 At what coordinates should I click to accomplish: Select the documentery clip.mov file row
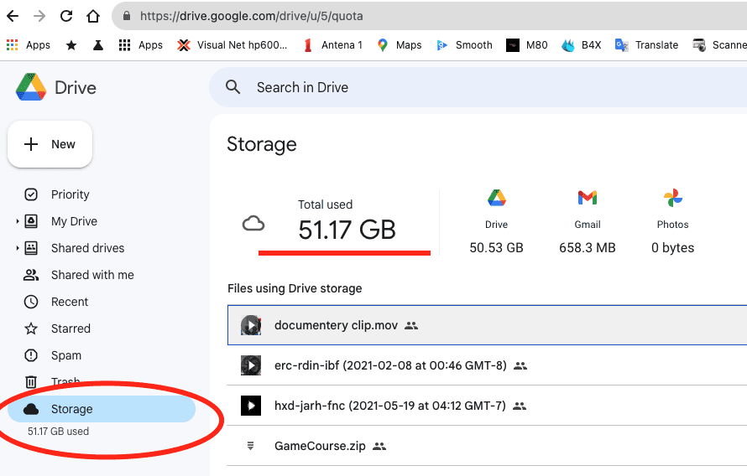(488, 325)
